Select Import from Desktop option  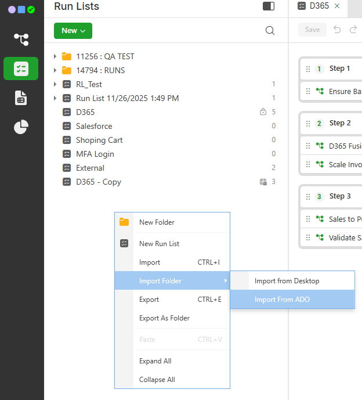click(287, 281)
